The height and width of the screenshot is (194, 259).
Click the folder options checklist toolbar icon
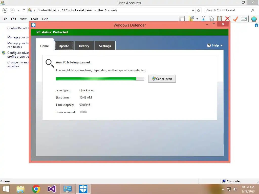click(x=191, y=19)
